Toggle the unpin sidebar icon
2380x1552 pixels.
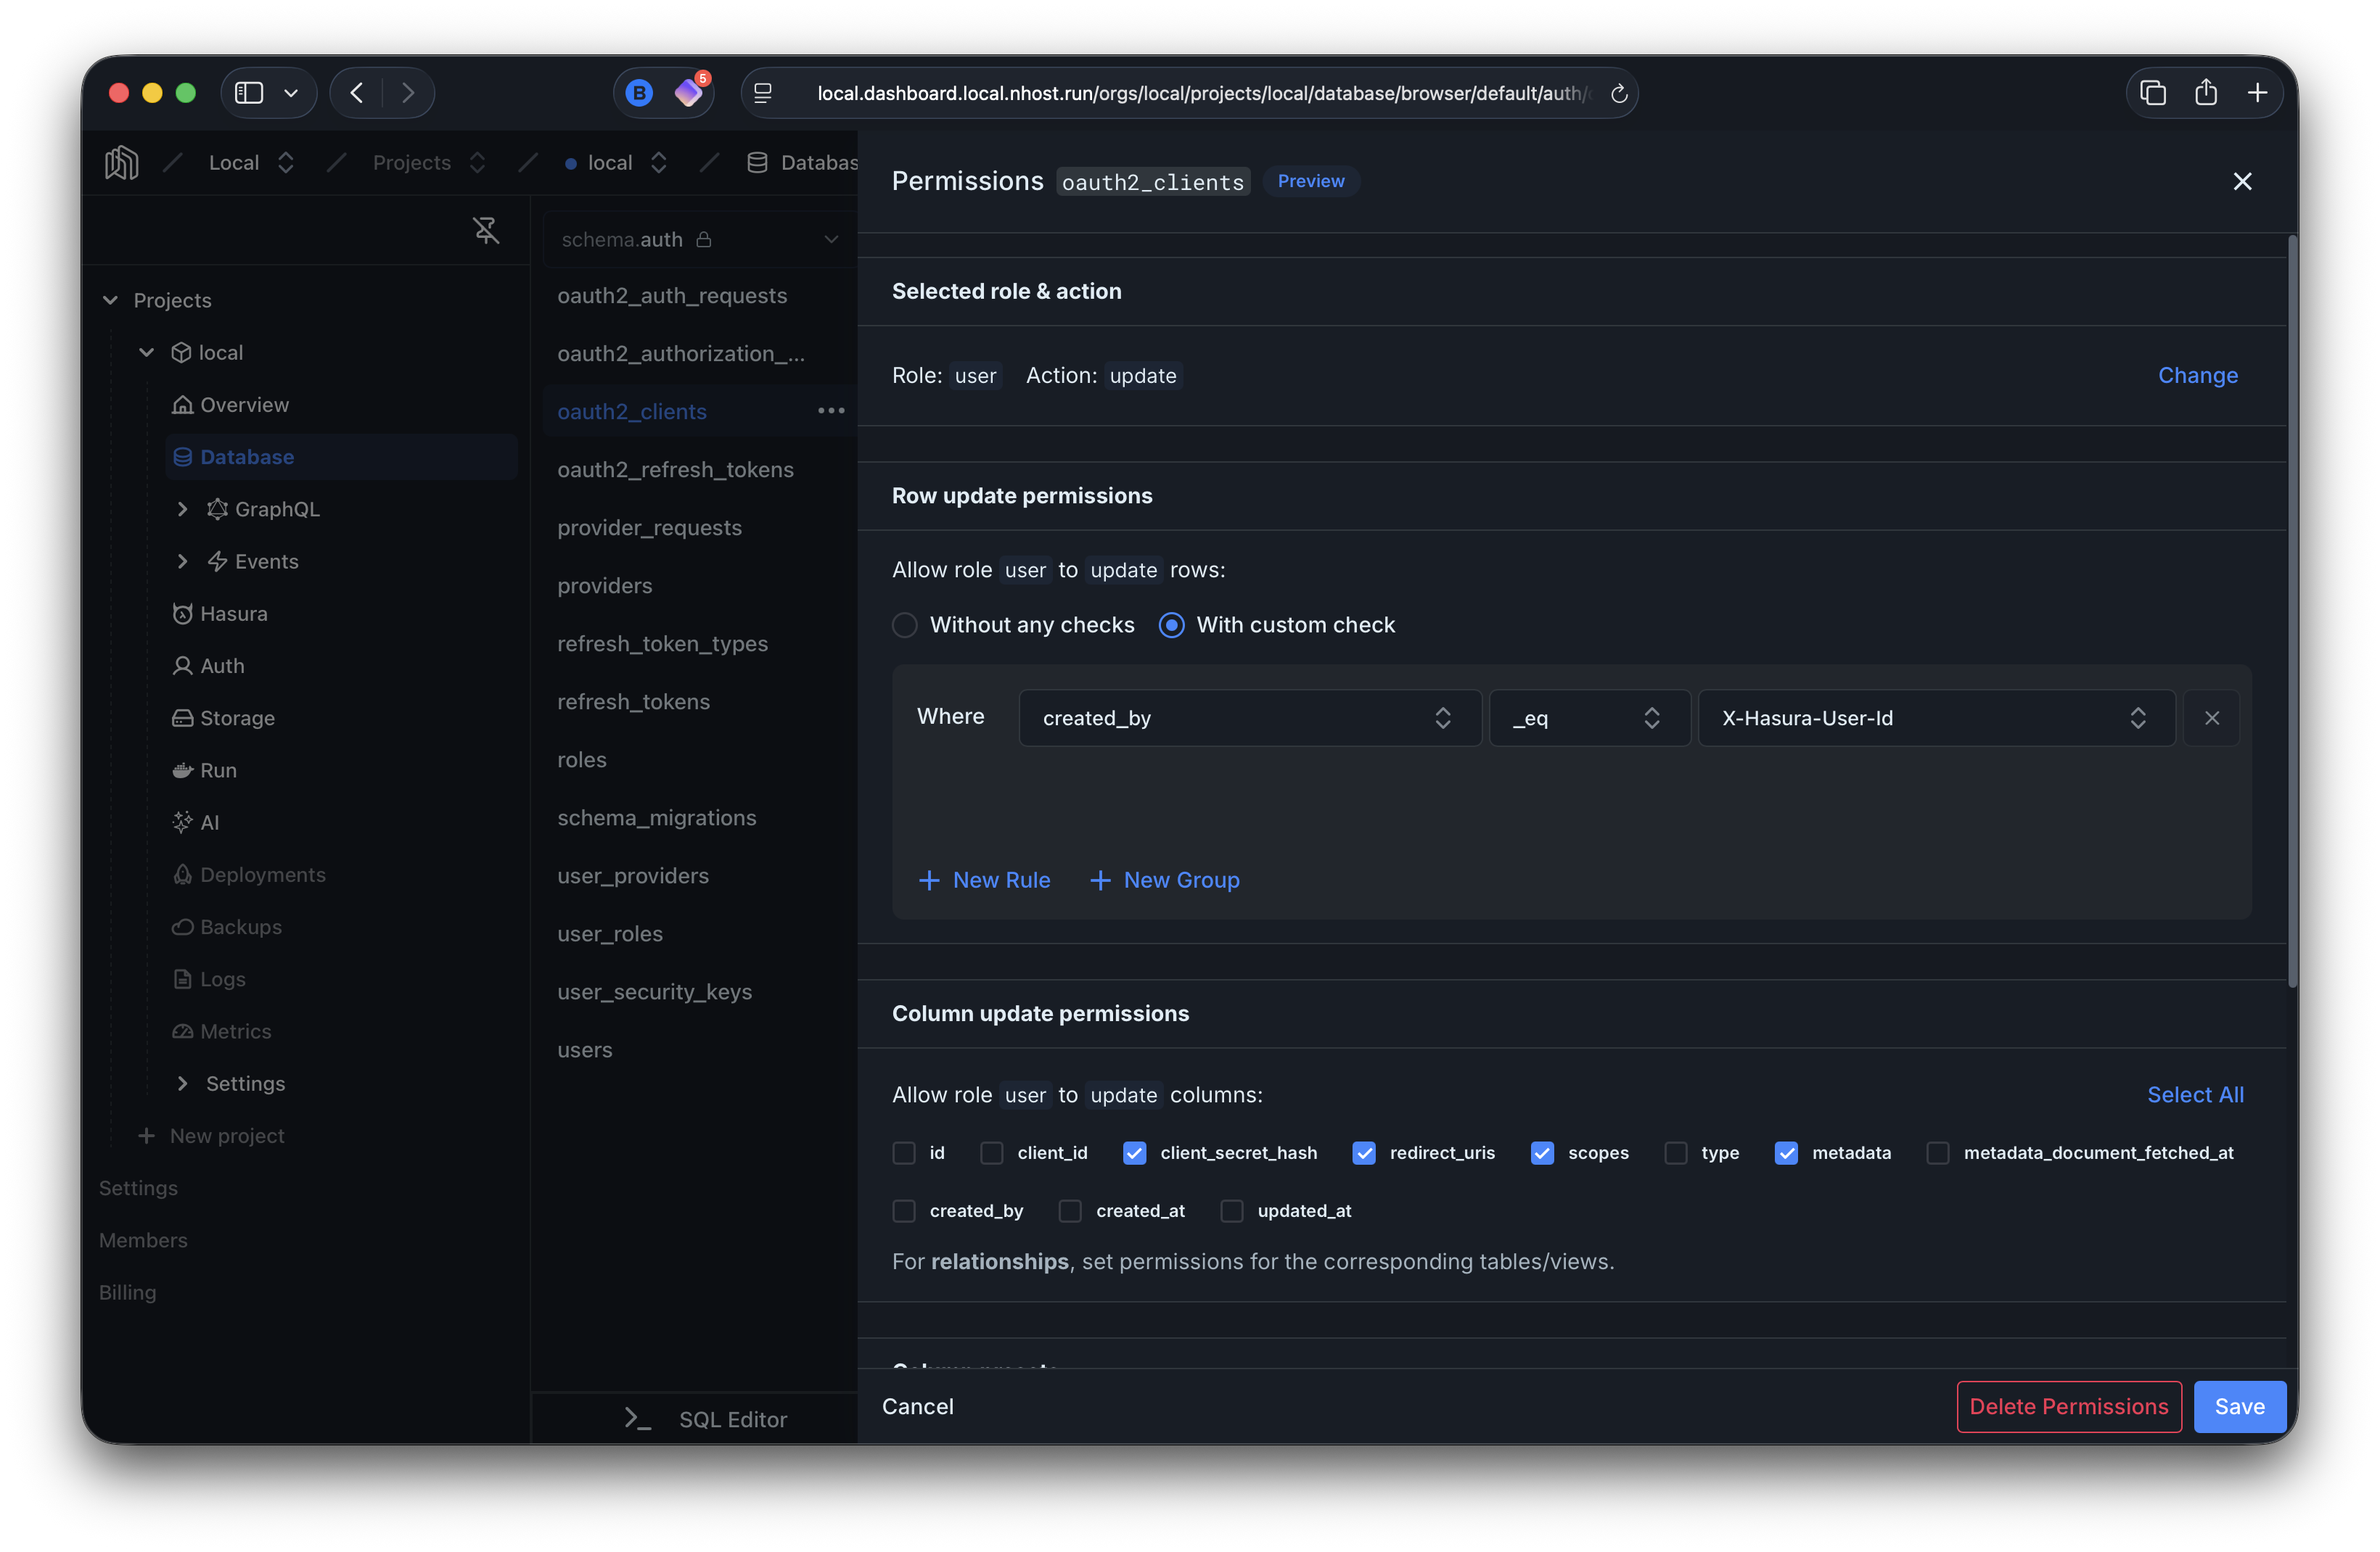[487, 230]
